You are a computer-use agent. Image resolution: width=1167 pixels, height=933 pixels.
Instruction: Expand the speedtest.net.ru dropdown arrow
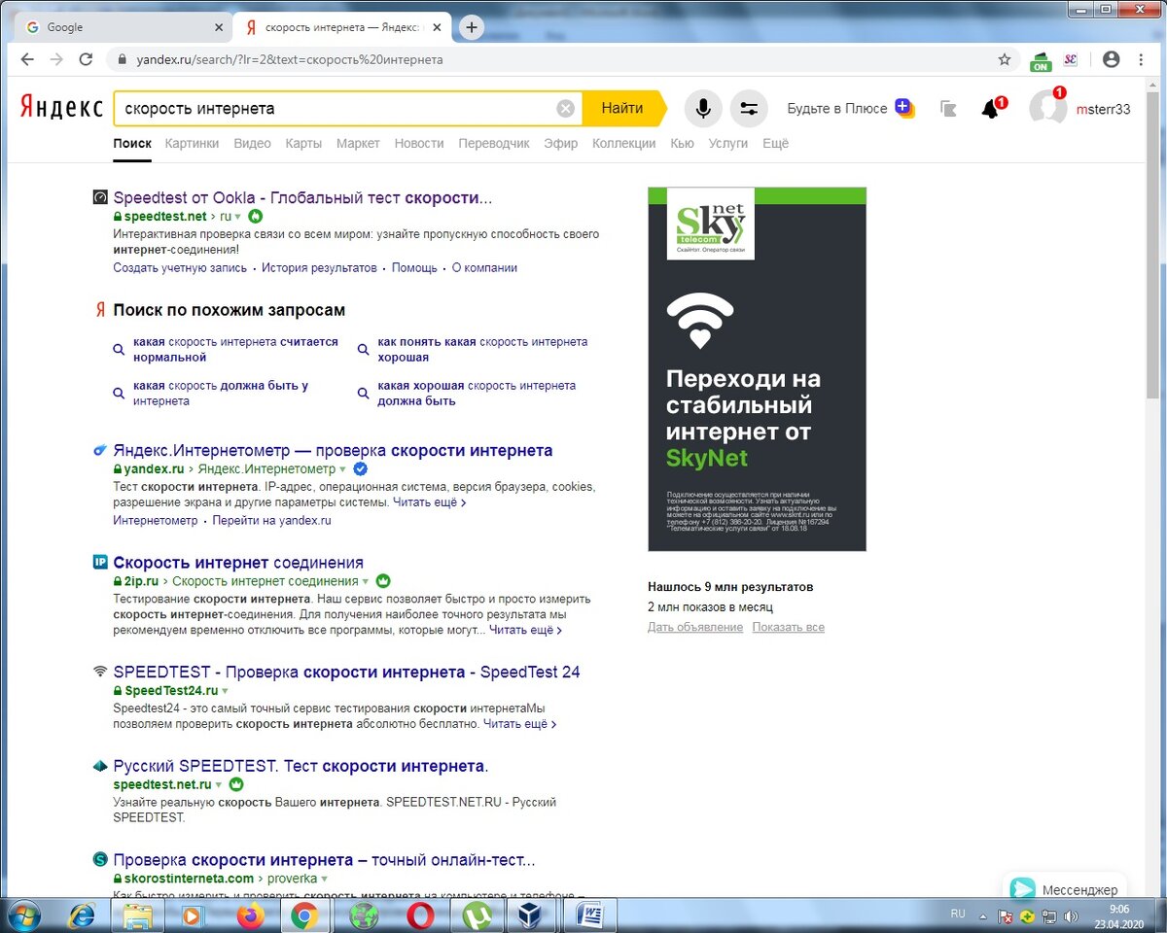pyautogui.click(x=218, y=784)
